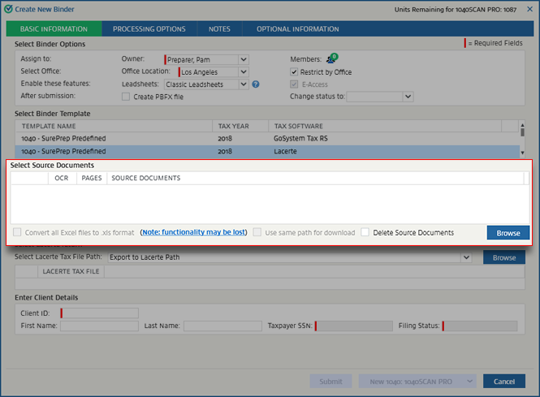
Task: Click the Cancel button
Action: pos(503,381)
